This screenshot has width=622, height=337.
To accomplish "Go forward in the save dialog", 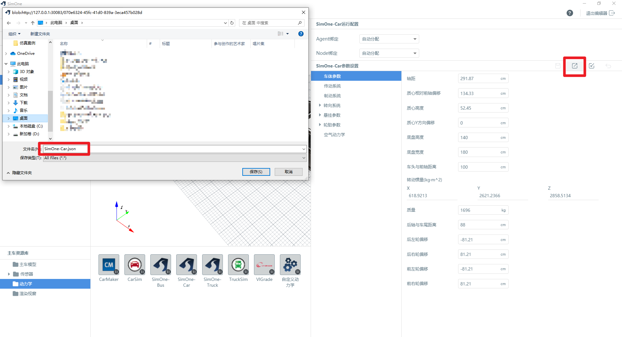I will coord(18,23).
